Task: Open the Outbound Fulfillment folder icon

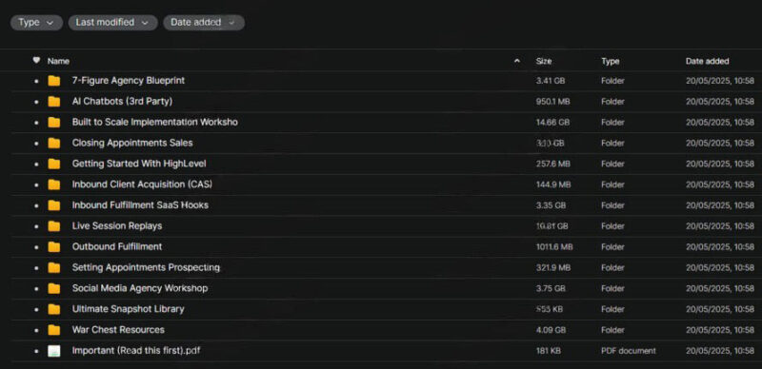Action: point(54,247)
